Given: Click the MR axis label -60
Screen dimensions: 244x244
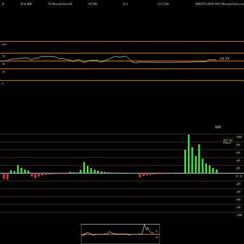Looking at the screenshot, I should click(x=238, y=200).
